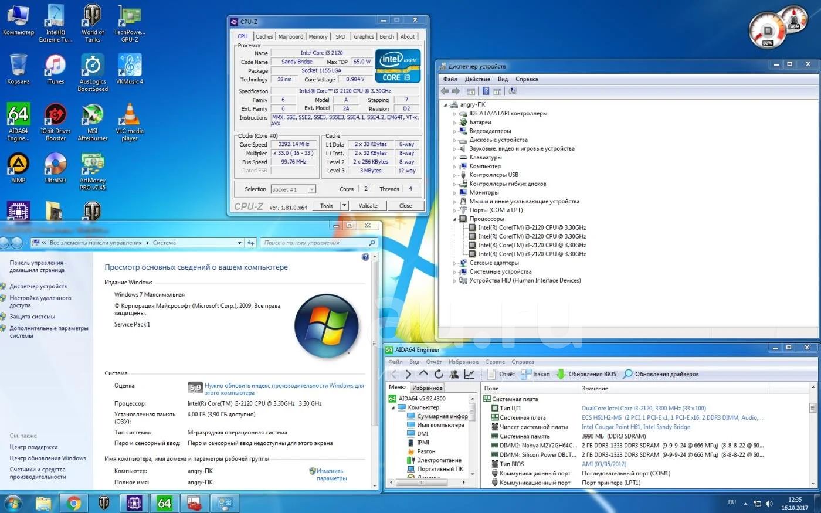Click the Отчёт button in AIDA64 toolbar
821x513 pixels.
pos(501,374)
